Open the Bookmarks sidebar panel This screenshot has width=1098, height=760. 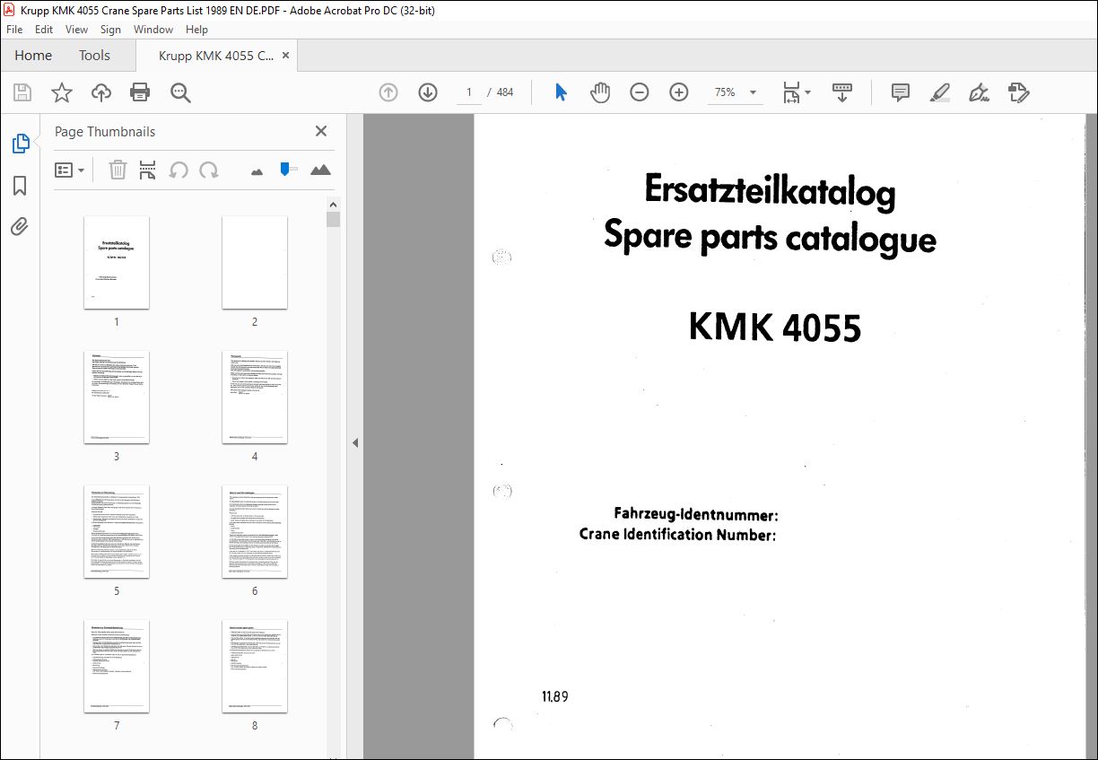click(20, 186)
